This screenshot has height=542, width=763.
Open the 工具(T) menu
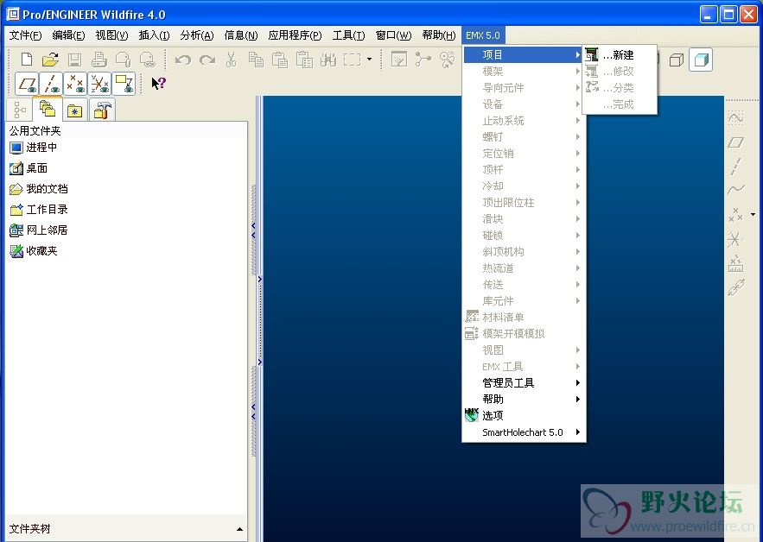[348, 35]
